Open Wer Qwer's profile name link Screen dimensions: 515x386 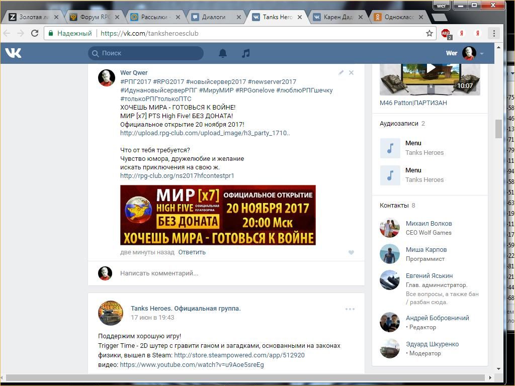(x=134, y=72)
